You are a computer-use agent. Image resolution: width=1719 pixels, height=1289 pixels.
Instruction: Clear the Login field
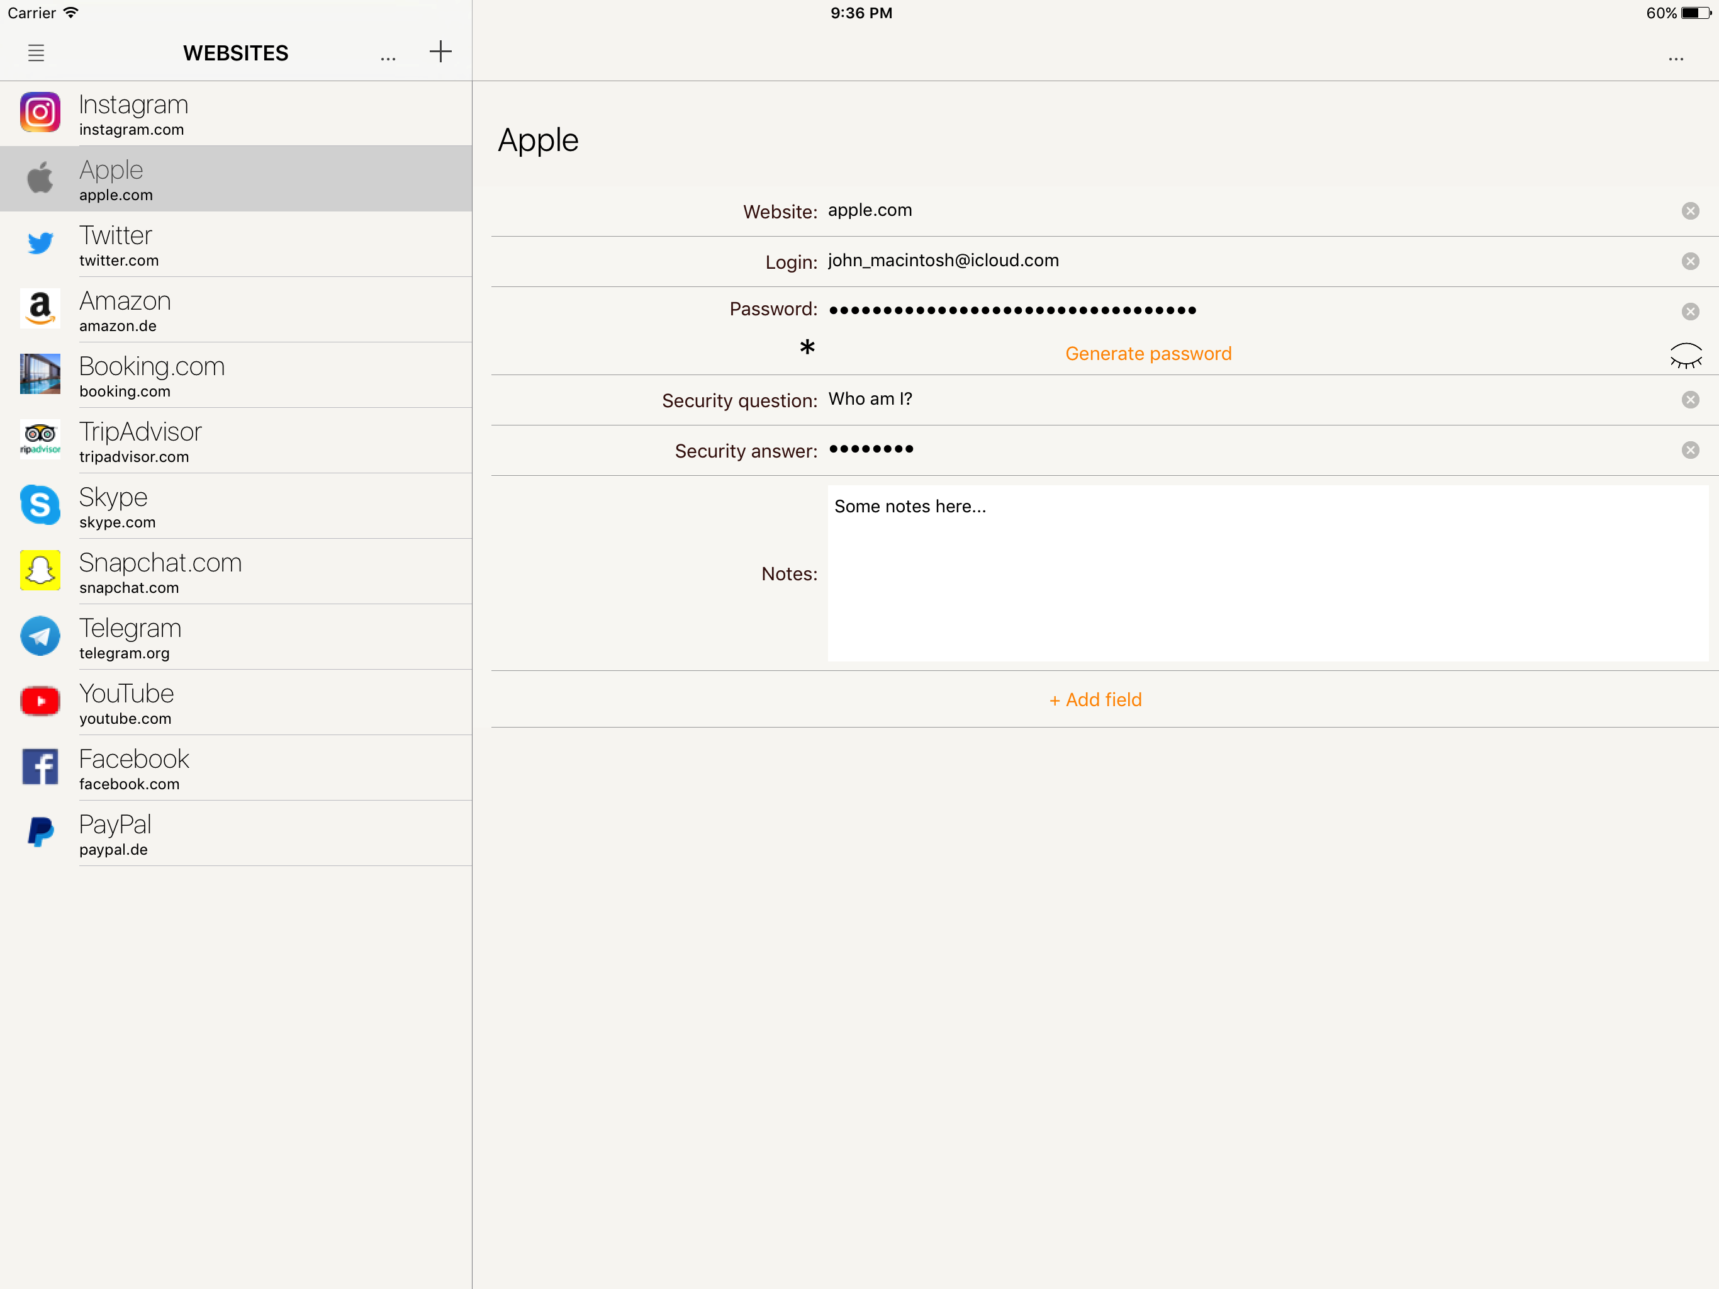[x=1690, y=261]
